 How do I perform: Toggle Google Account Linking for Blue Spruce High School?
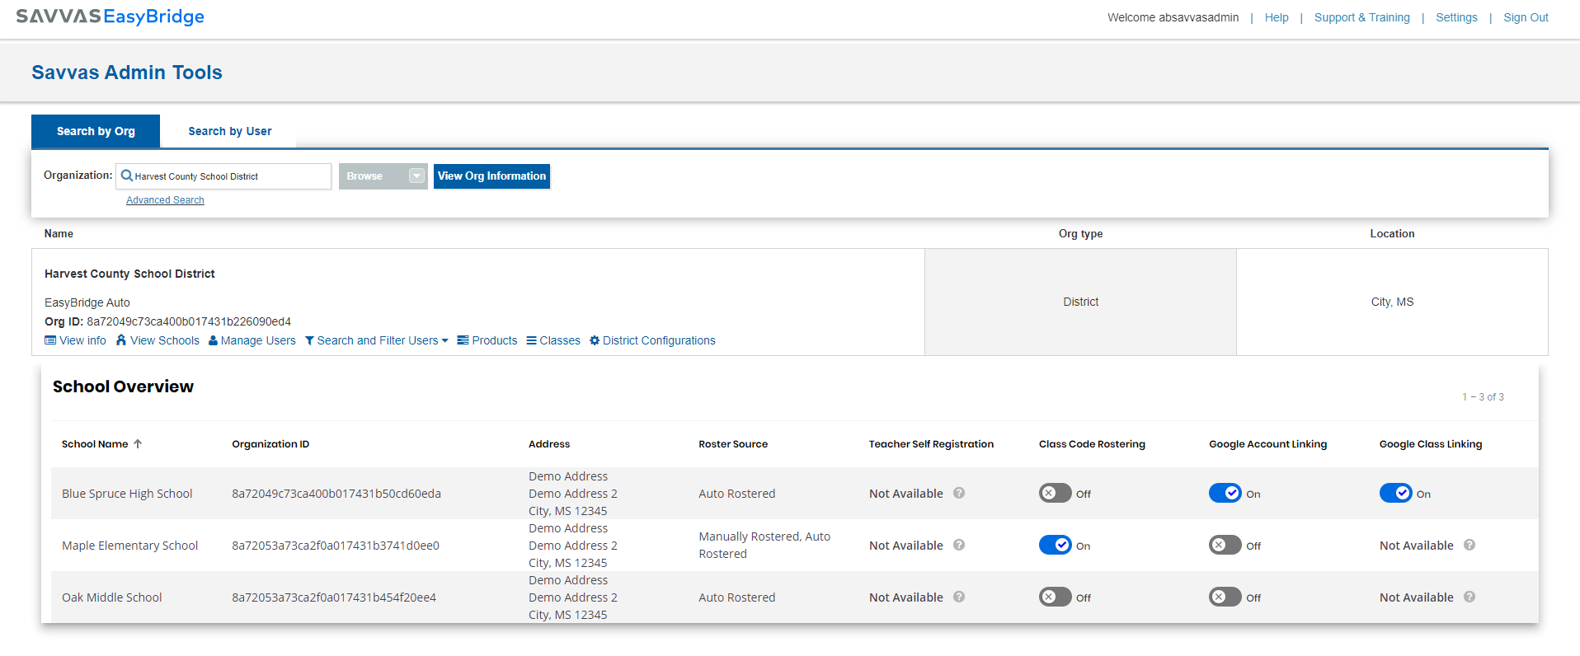(1225, 493)
